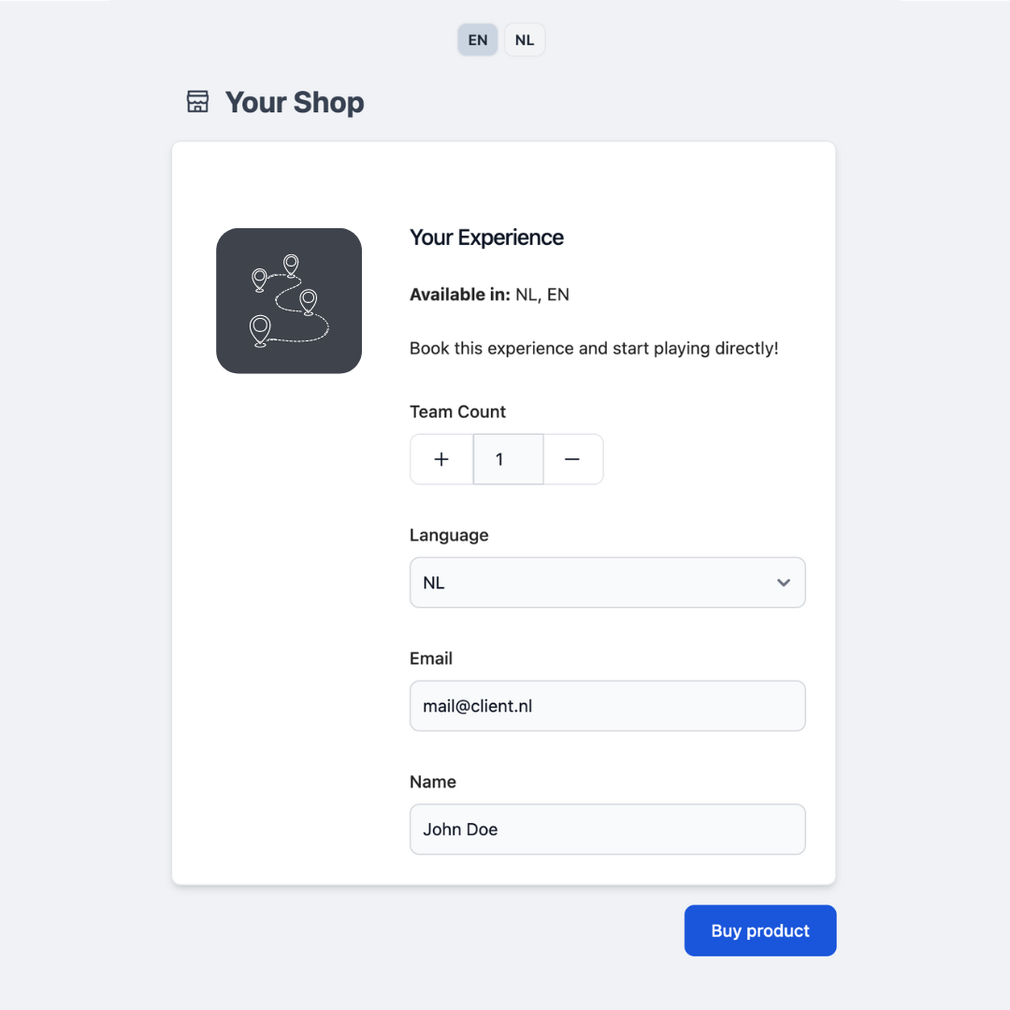This screenshot has height=1010, width=1010.
Task: Click the Book this experience description text
Action: 594,348
